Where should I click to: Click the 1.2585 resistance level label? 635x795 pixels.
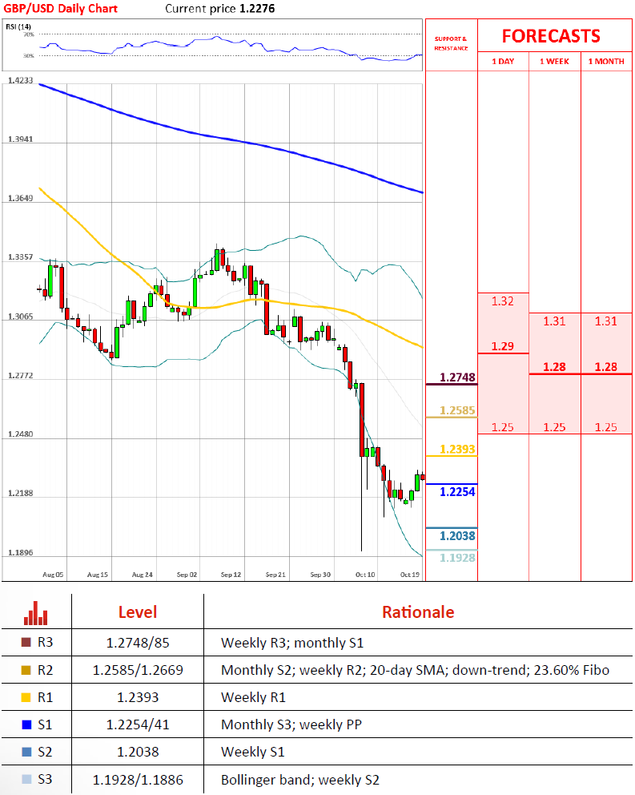457,410
